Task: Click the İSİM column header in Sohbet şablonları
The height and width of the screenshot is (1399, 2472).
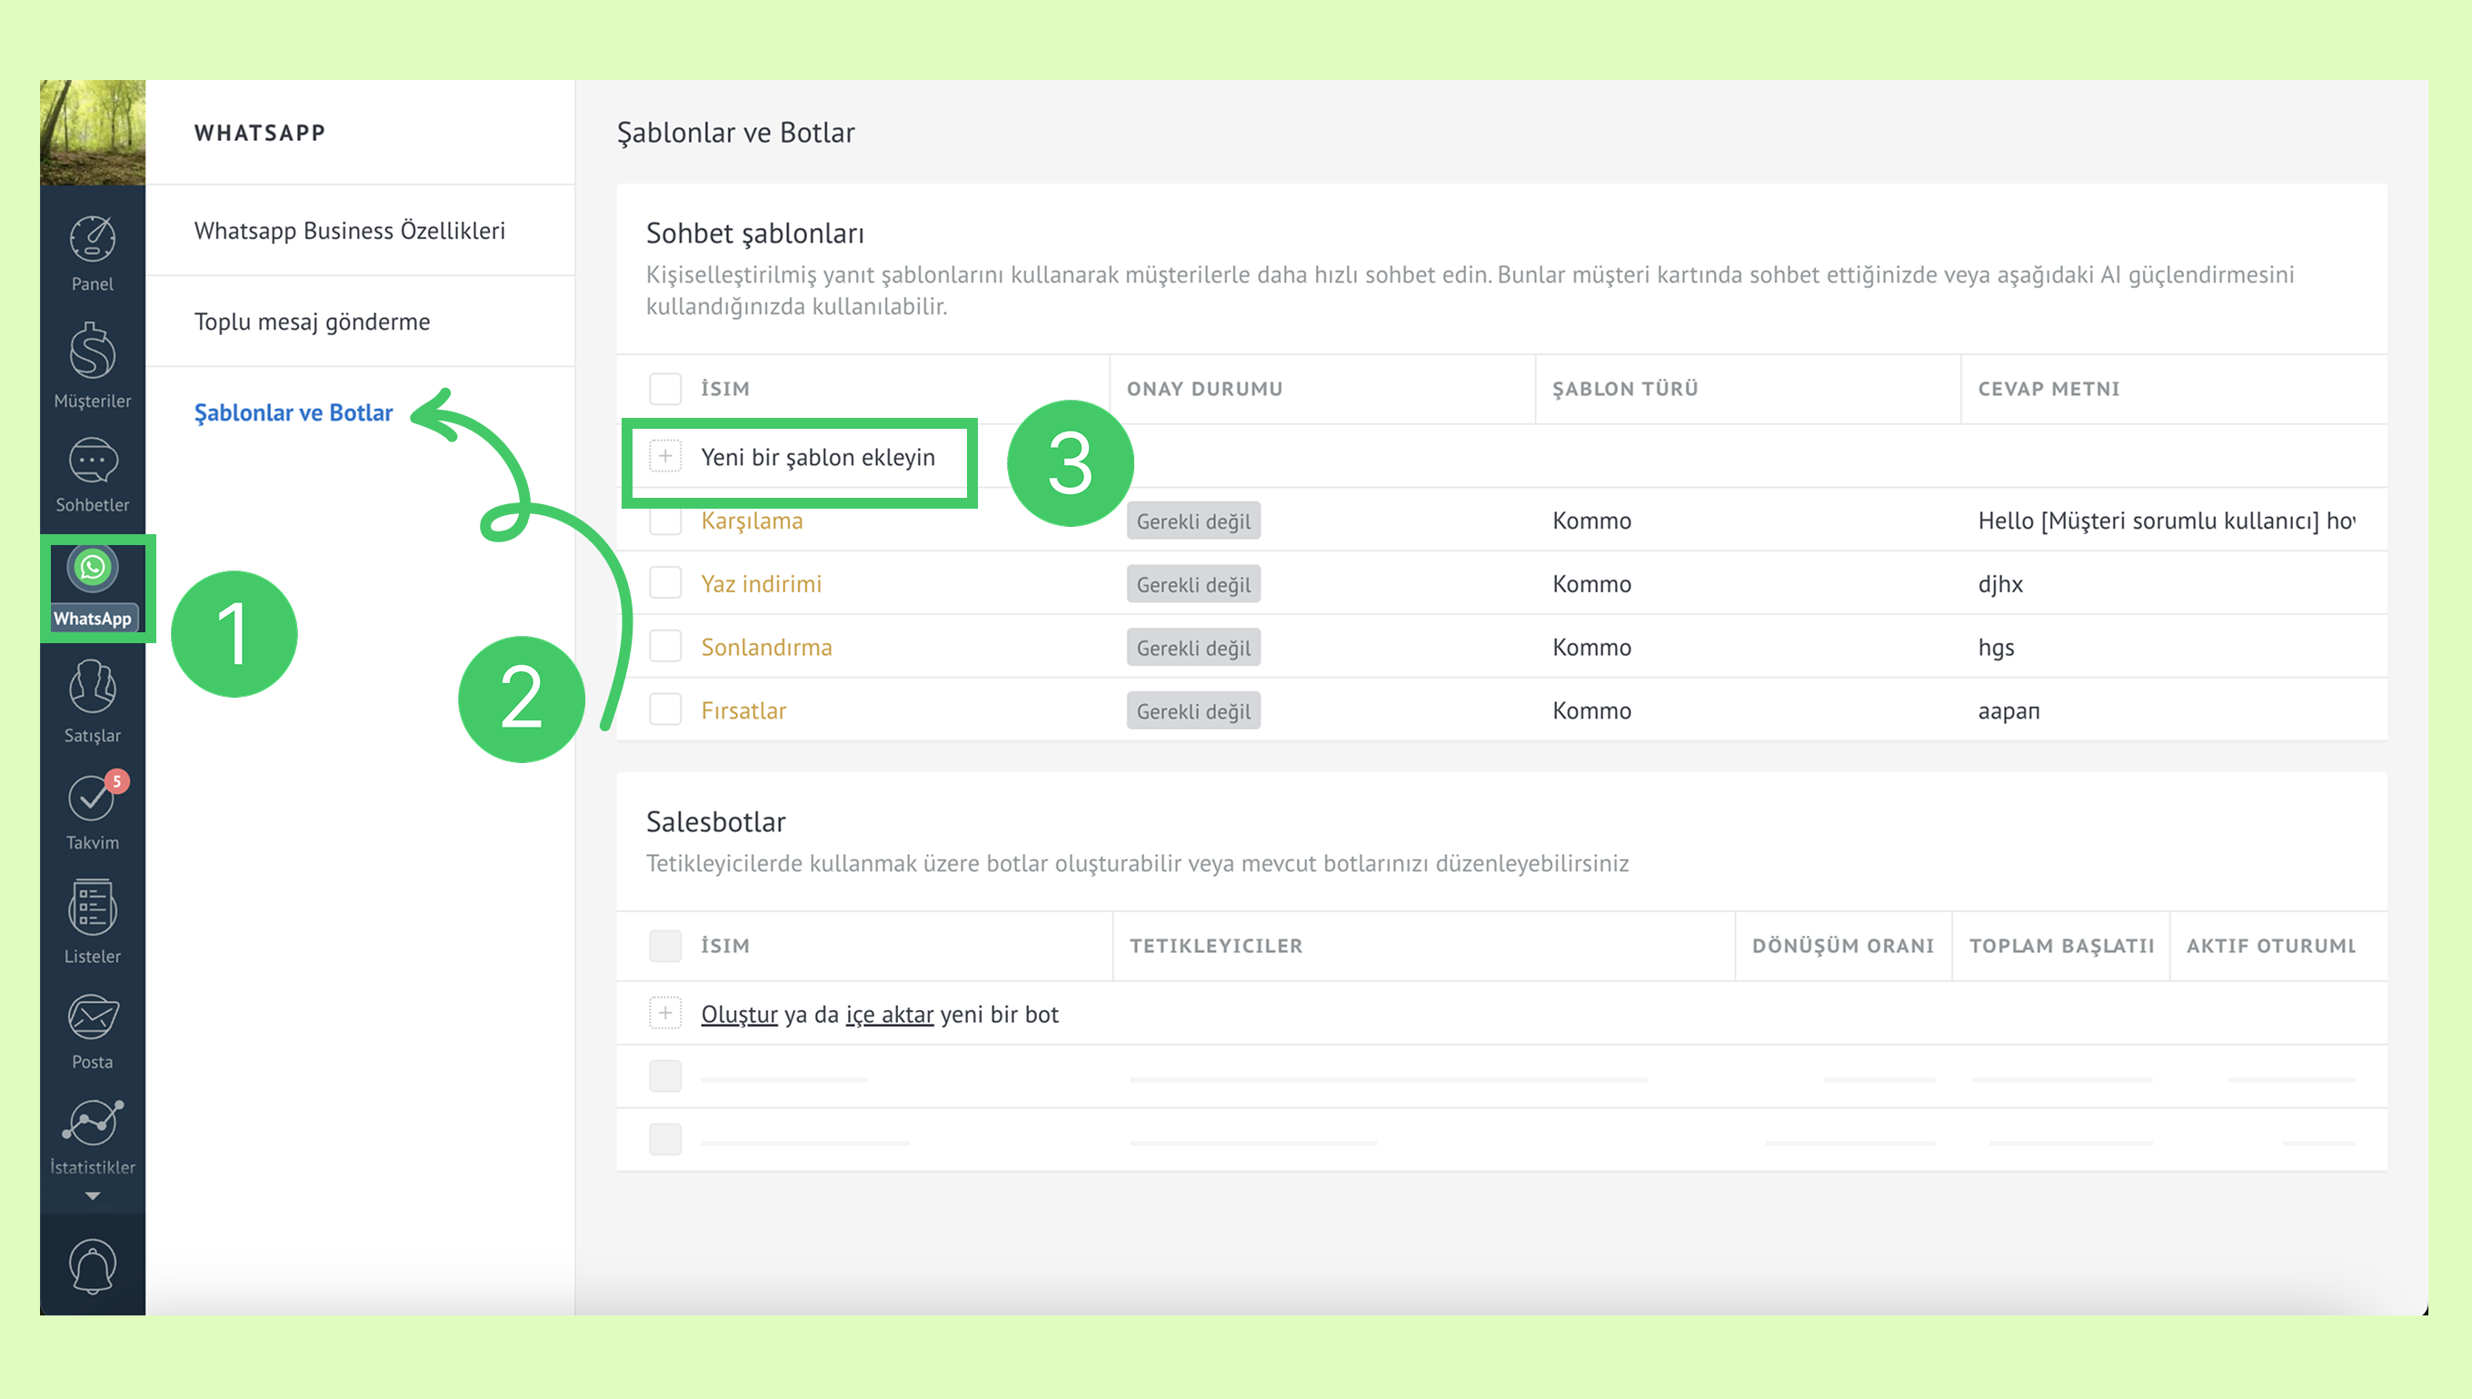Action: [725, 389]
